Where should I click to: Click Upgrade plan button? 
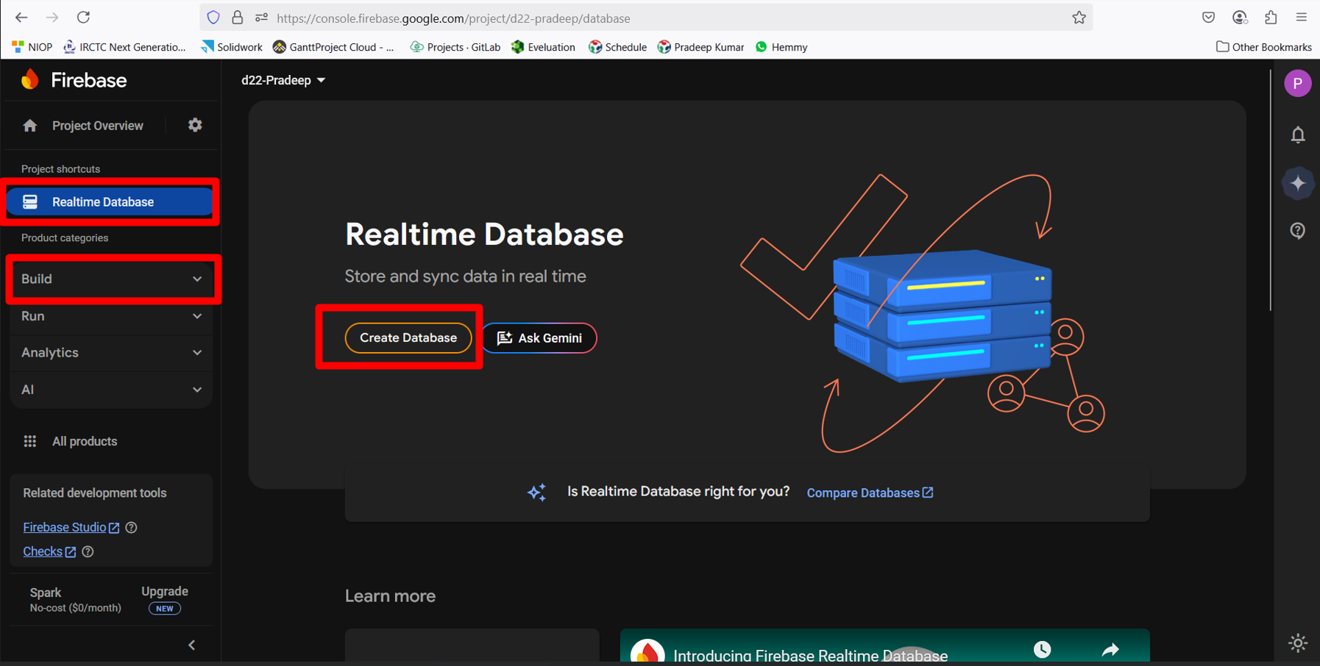(165, 599)
